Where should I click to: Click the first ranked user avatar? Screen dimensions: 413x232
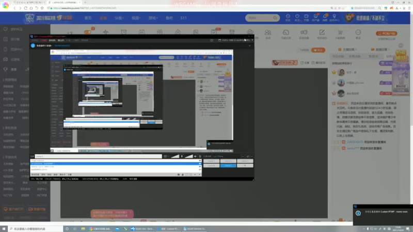click(341, 72)
